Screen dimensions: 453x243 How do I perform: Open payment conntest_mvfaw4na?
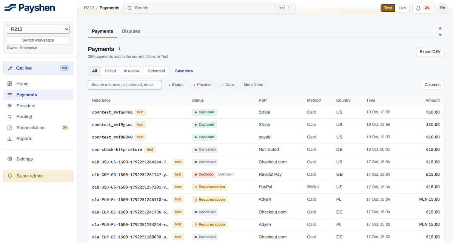click(112, 112)
